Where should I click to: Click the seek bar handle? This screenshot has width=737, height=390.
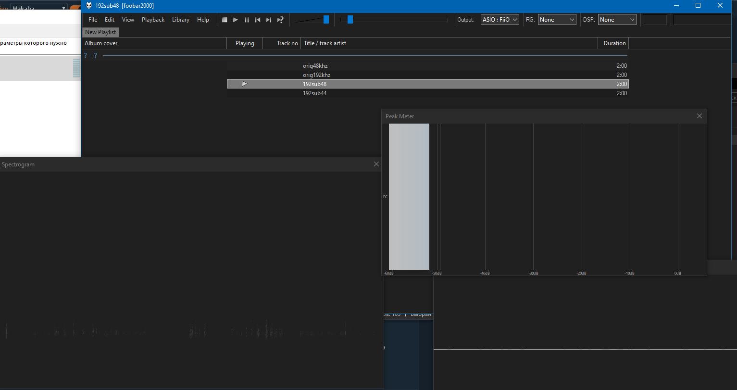(x=350, y=19)
